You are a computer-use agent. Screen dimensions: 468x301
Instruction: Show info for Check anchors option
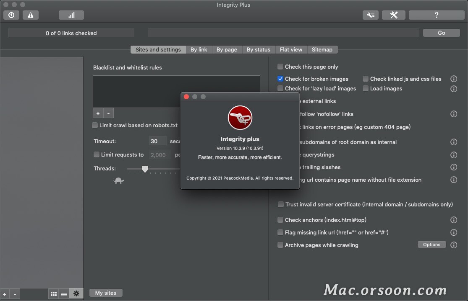454,220
